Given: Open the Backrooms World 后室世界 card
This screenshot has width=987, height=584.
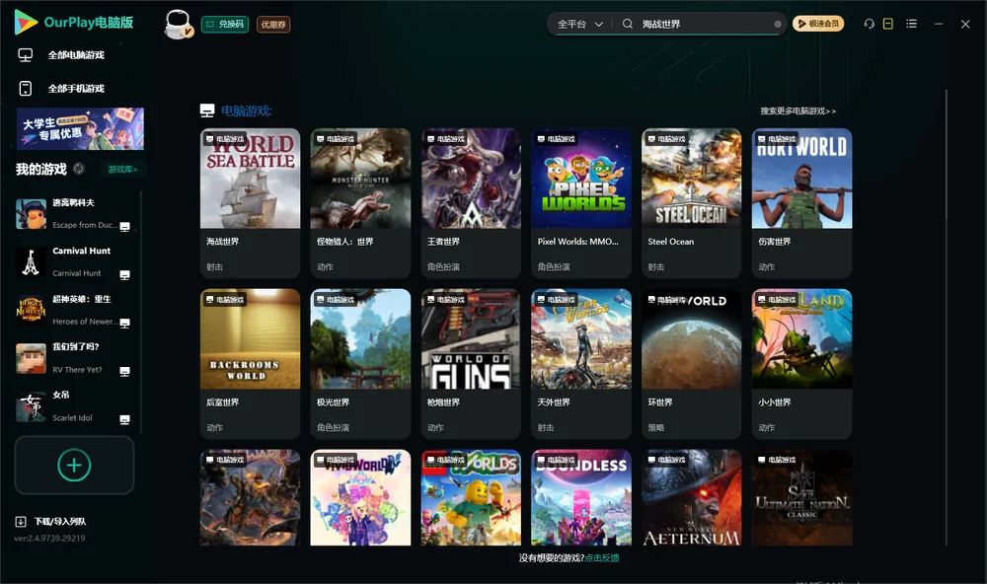Looking at the screenshot, I should (x=250, y=363).
